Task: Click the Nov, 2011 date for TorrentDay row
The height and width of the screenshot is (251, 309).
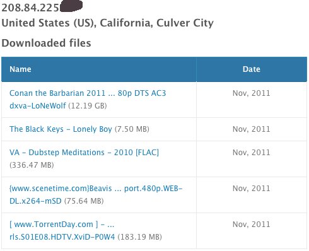Action: (x=252, y=225)
